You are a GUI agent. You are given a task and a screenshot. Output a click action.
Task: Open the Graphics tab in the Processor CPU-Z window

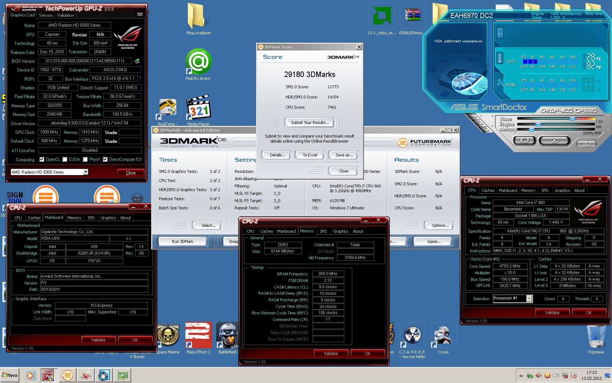(x=562, y=190)
